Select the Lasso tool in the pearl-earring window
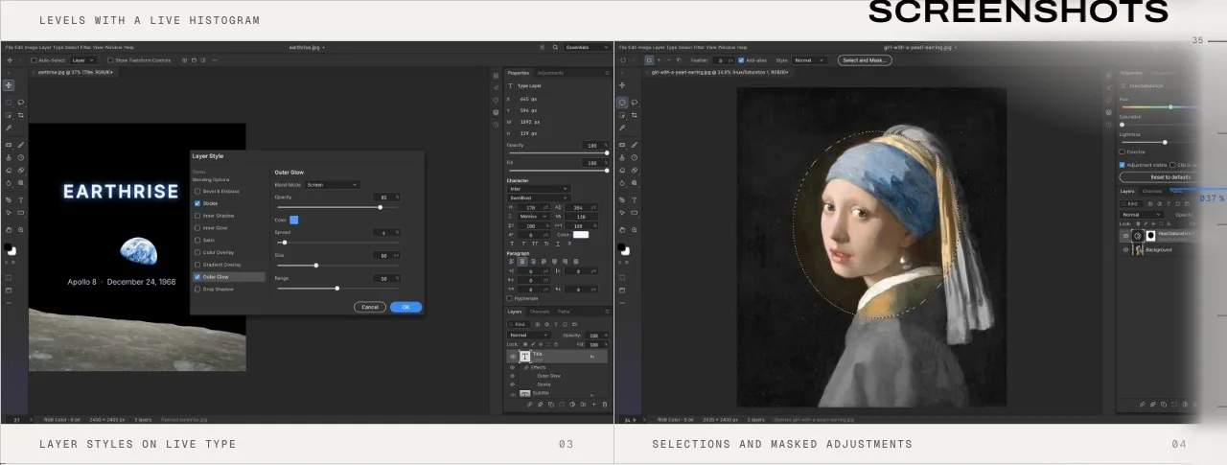Screen dimensions: 1227x465 click(634, 102)
